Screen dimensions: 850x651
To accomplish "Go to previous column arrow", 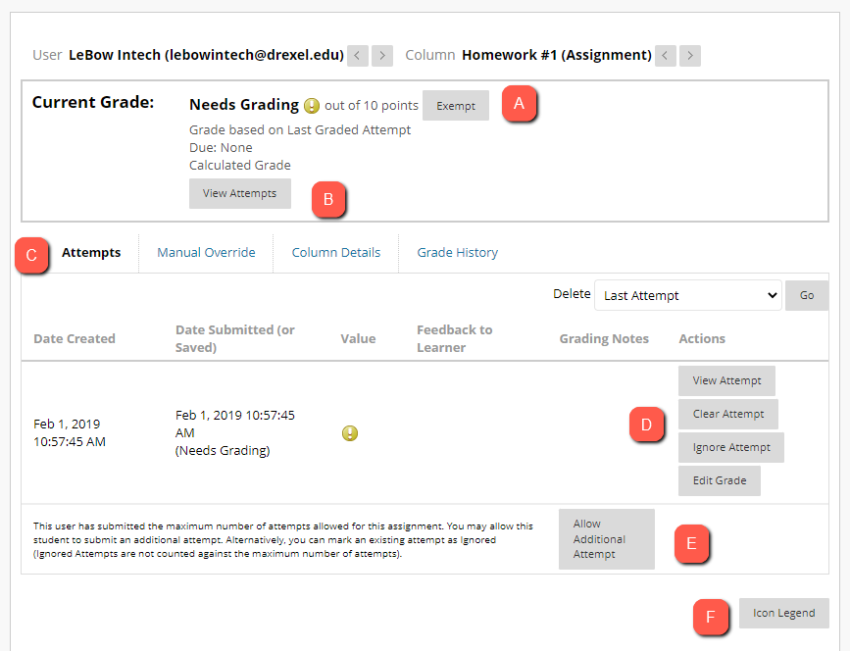I will click(665, 55).
